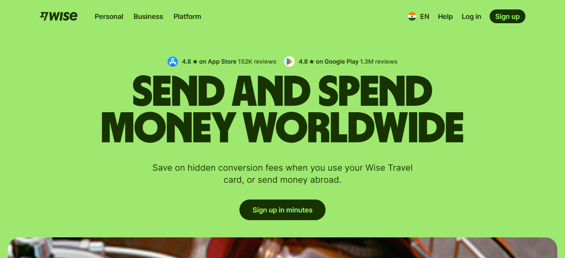
Task: Click the hero photo below the button
Action: click(282, 248)
